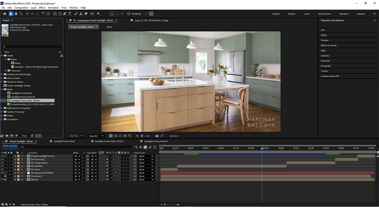Open Parent dropdown for 02 Kitchen layer

point(146,166)
